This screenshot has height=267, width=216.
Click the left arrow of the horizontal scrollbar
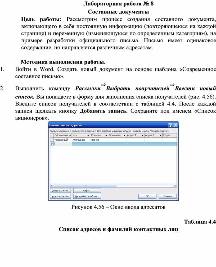click(x=52, y=185)
